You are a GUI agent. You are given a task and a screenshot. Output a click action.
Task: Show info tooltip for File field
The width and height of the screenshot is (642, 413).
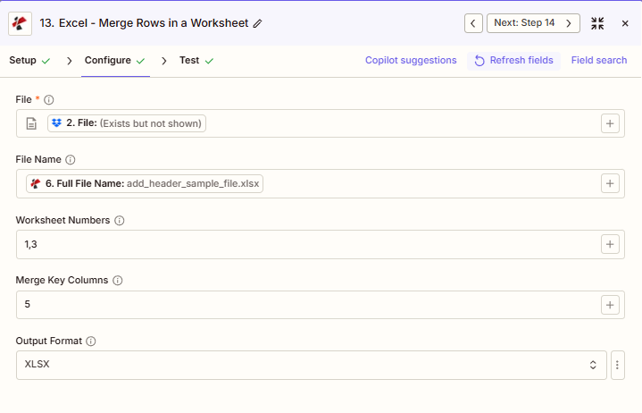pyautogui.click(x=49, y=100)
